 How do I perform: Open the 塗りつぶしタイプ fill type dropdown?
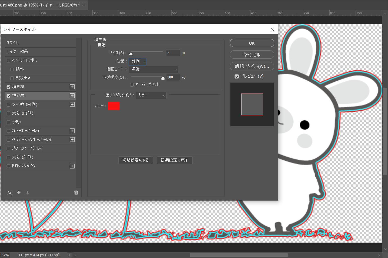[x=151, y=95]
